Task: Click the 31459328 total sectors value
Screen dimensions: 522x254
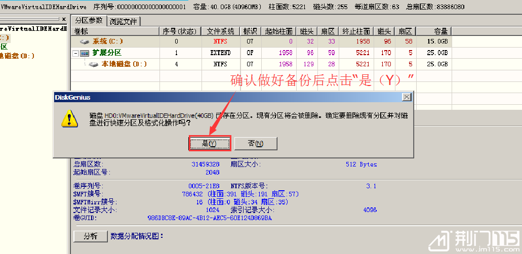Action: tap(206, 164)
